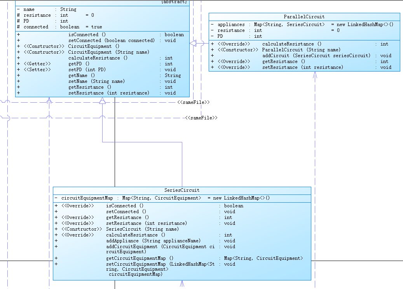Viewport: 403px width, 289px height.
Task: Select 'CircuitEquipment (String name)' constructor
Action: [83, 52]
